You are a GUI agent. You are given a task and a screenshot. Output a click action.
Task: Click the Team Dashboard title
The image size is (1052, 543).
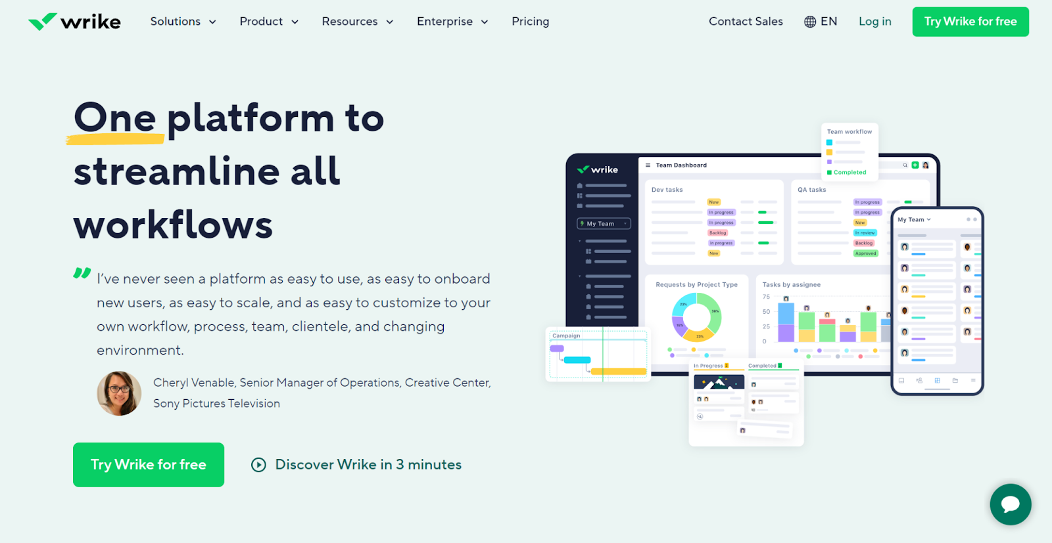[x=681, y=165]
